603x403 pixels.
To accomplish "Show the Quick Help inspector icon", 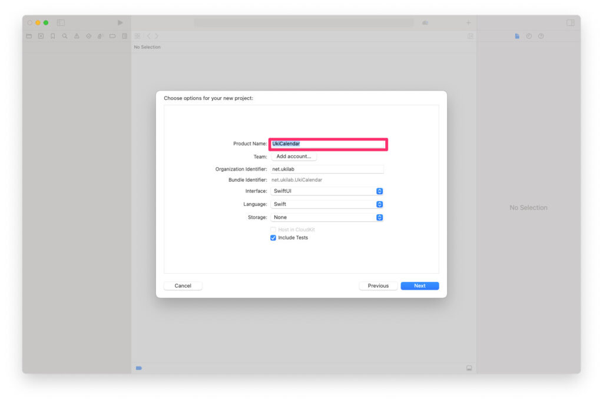I will (x=541, y=36).
